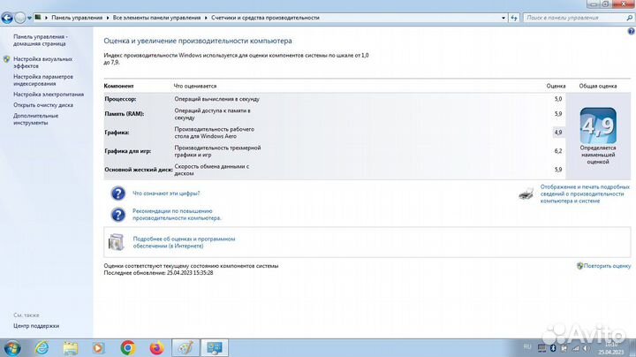This screenshot has width=636, height=357.
Task: Open breadcrumb 'Панель управления'
Action: [x=77, y=18]
